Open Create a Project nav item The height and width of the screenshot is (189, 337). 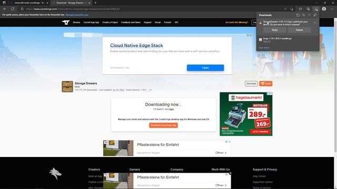click(110, 22)
